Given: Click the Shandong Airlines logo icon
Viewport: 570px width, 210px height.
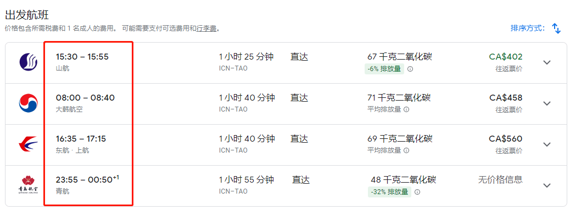Looking at the screenshot, I should (x=29, y=62).
